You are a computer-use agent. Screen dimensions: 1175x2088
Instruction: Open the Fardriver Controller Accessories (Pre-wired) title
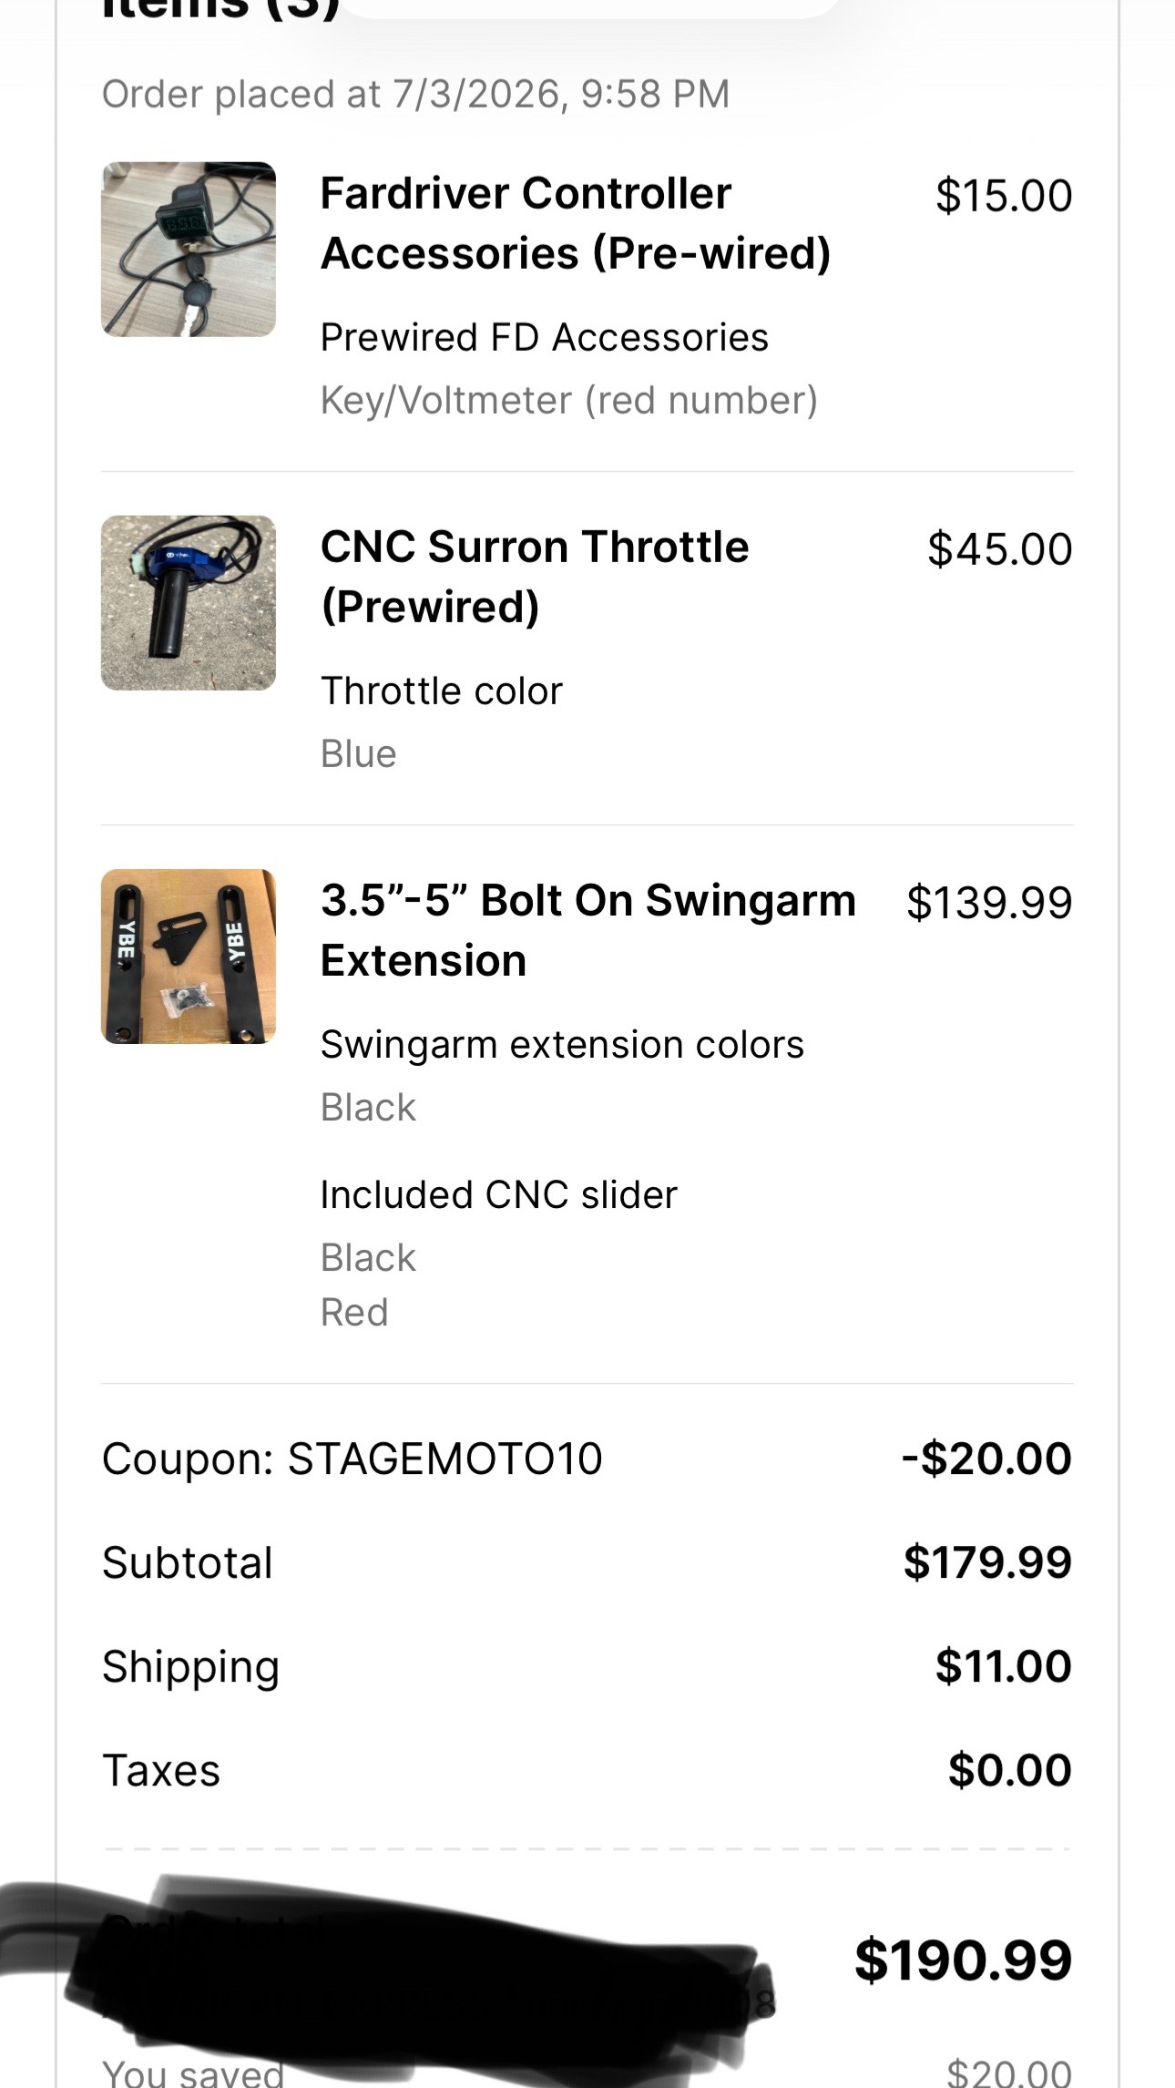coord(576,223)
